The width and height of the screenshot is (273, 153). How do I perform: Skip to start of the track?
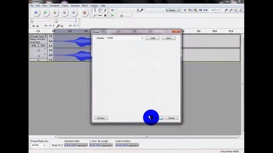(x=64, y=13)
